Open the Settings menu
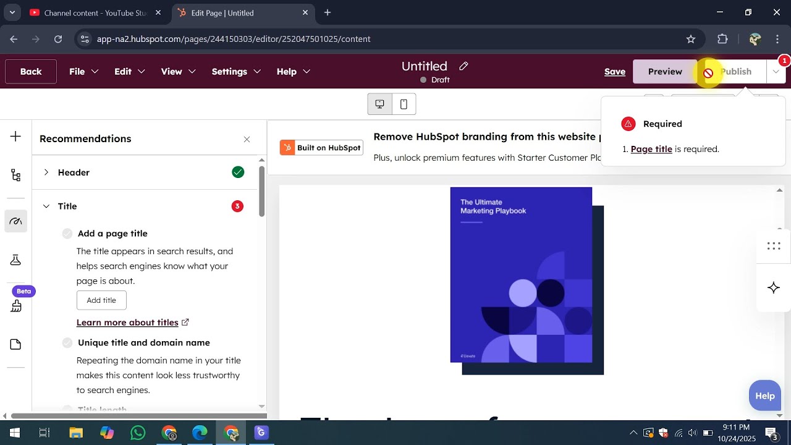Image resolution: width=791 pixels, height=445 pixels. (x=236, y=72)
